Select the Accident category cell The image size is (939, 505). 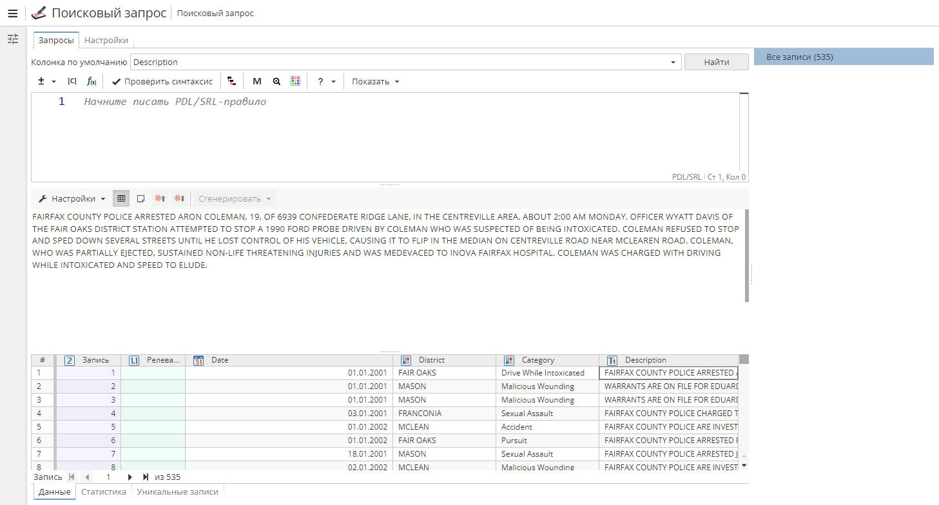click(547, 427)
